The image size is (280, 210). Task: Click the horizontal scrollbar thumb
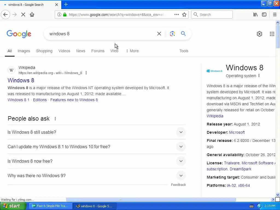point(151,199)
